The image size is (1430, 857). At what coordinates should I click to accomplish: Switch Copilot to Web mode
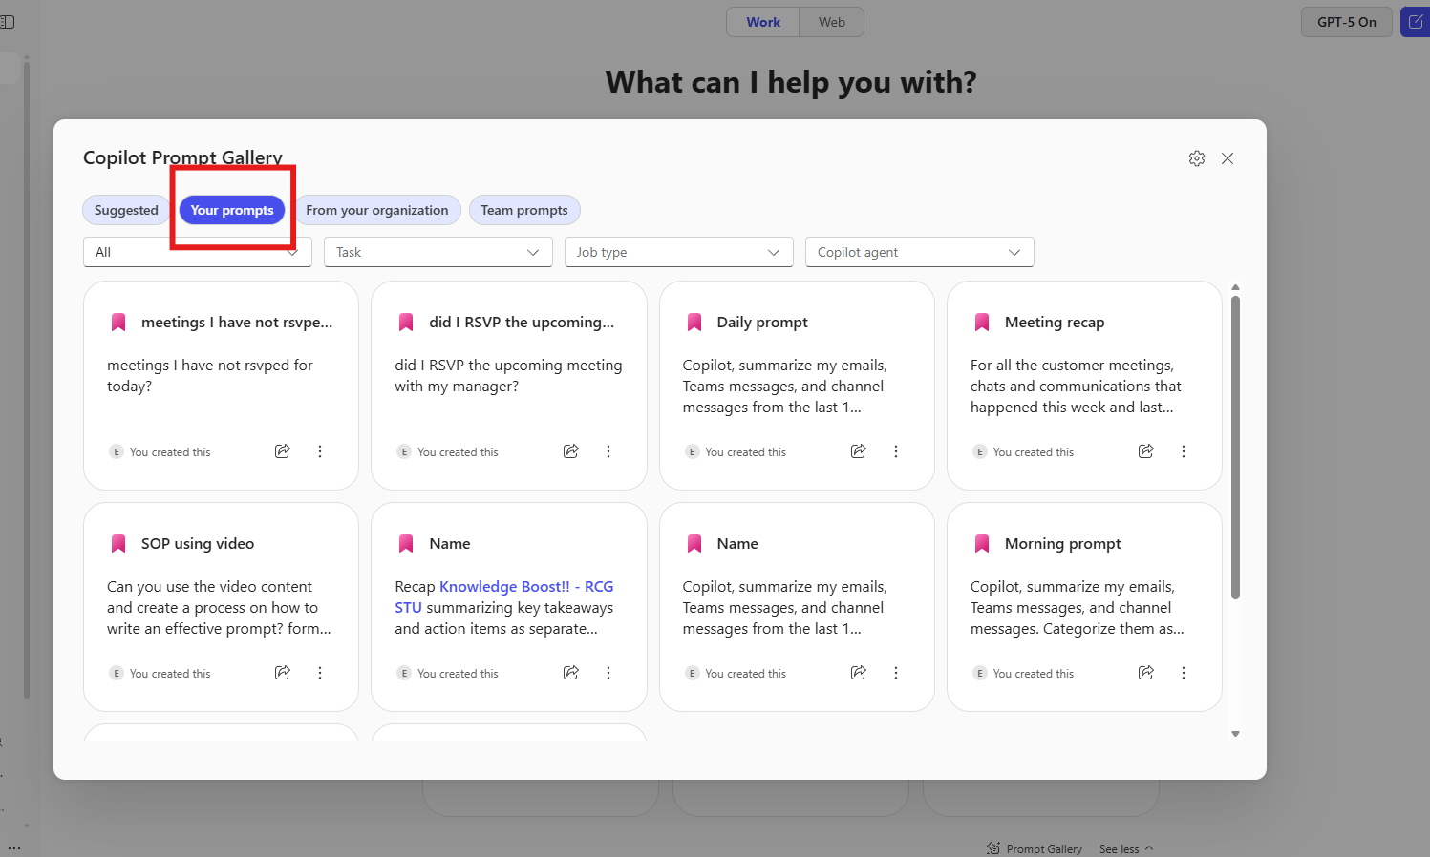830,21
